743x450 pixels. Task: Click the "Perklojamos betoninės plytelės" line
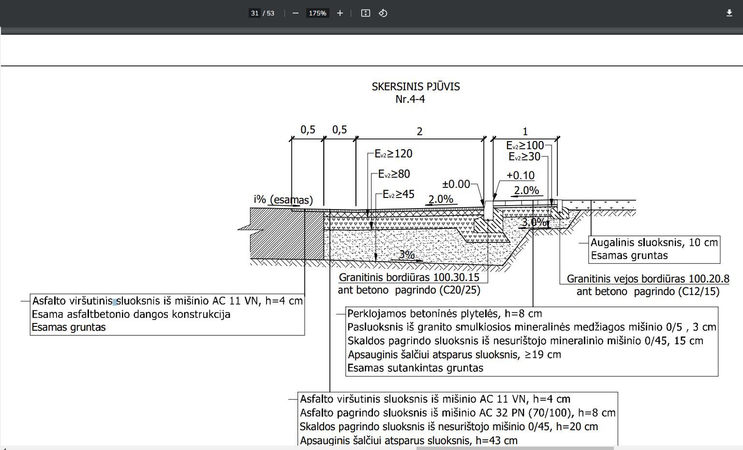[444, 314]
